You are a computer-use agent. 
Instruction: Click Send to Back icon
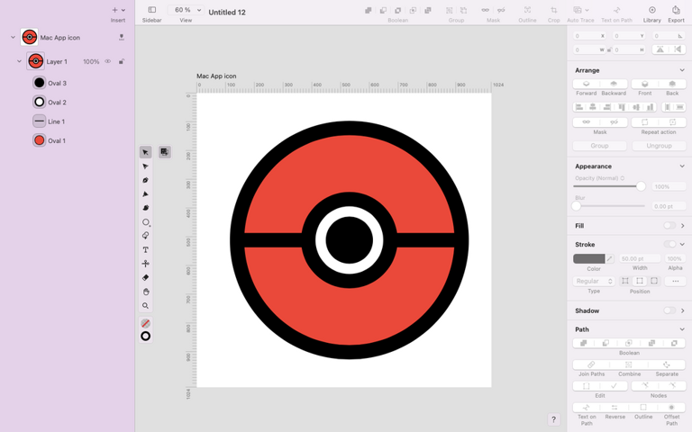pos(672,84)
